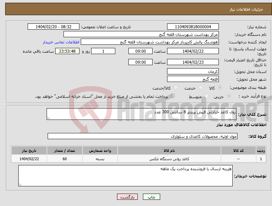Image resolution: width=272 pixels, height=206 pixels.
Task: Click the response deadline 09:00 time field
Action: click(140, 51)
